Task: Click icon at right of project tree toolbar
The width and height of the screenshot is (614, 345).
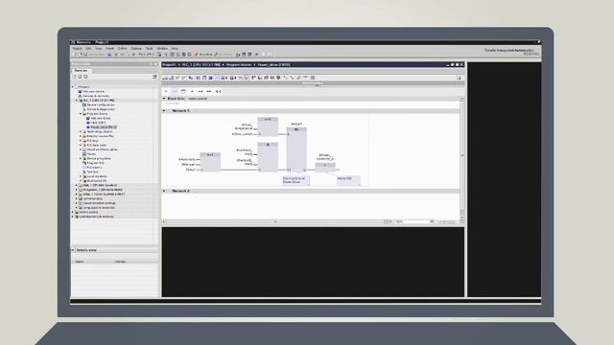Action: pos(154,77)
